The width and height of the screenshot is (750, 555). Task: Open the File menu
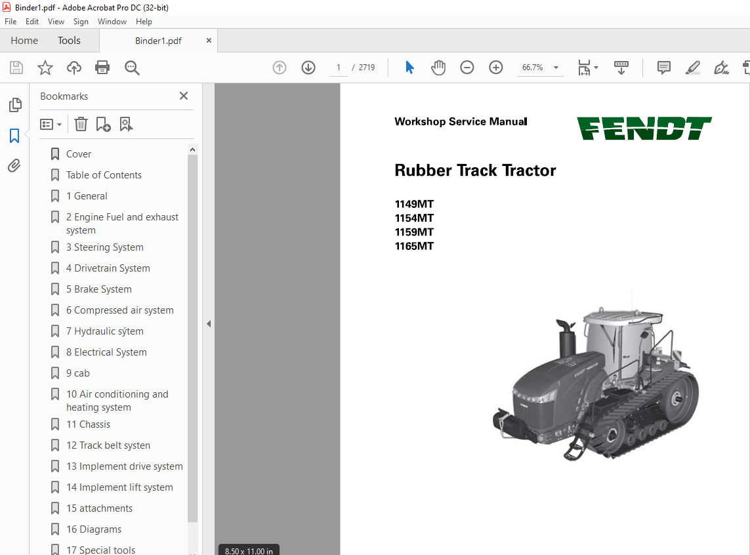click(x=10, y=22)
